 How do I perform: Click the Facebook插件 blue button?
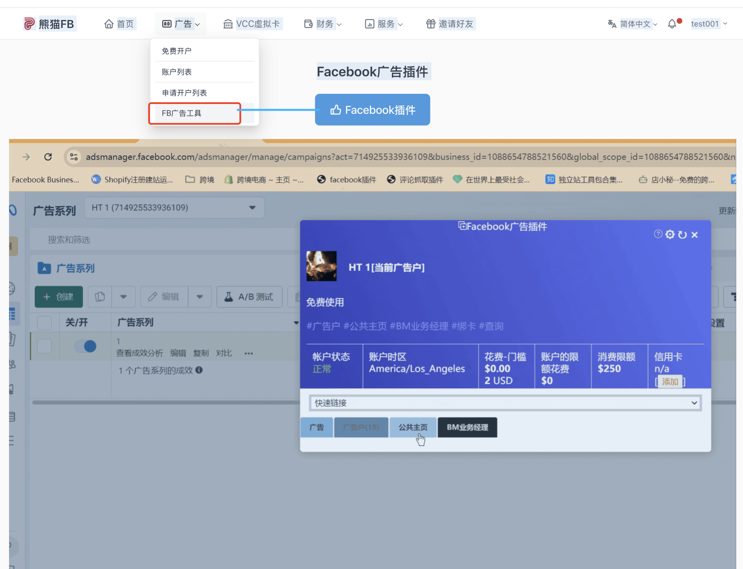pos(372,110)
